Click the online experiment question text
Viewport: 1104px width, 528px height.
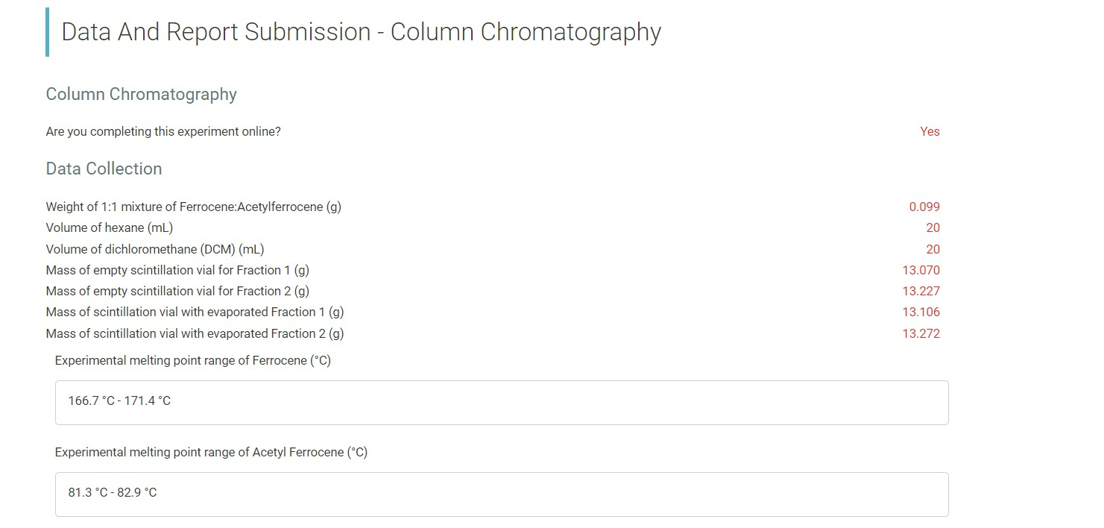click(x=163, y=131)
